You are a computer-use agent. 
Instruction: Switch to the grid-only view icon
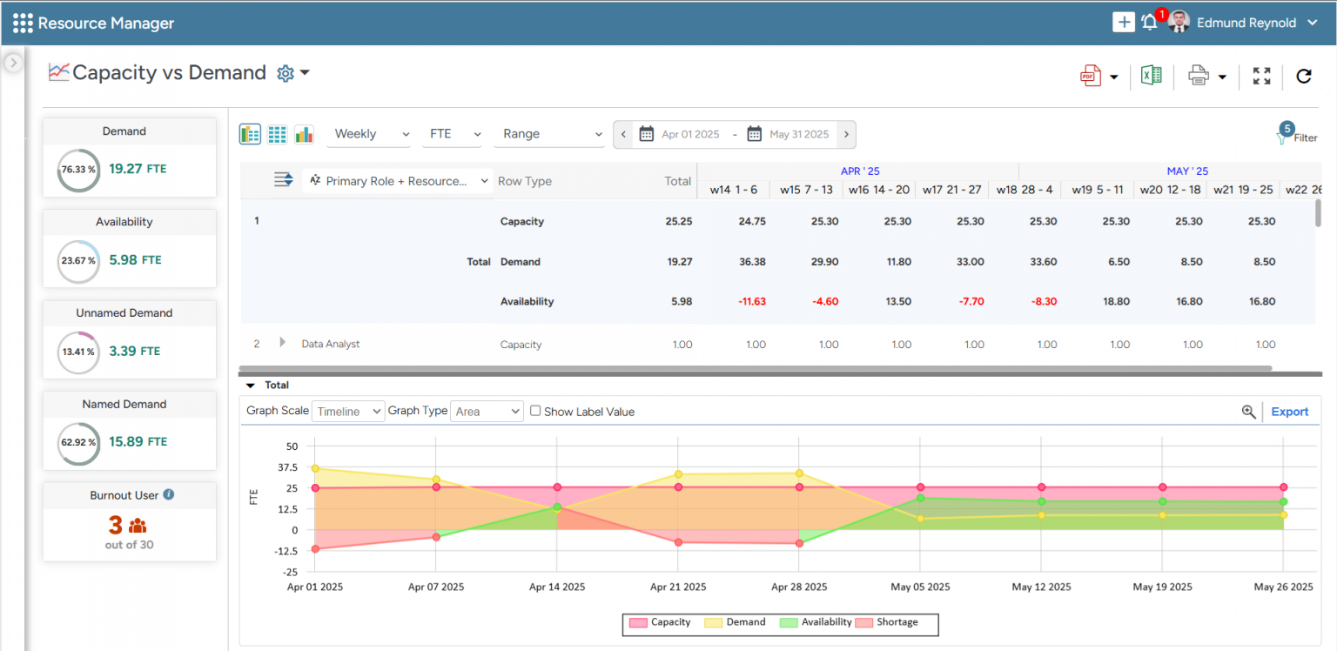point(277,134)
